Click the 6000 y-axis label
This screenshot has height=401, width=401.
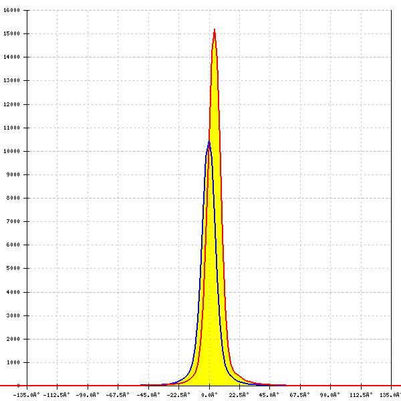pos(13,245)
